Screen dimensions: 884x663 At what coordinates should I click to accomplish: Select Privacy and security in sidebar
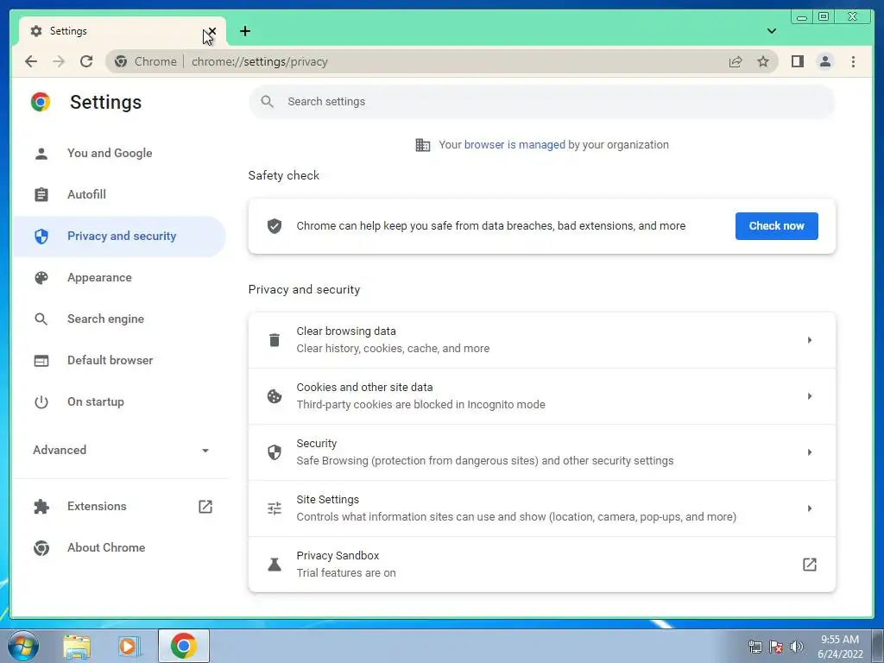coord(119,237)
